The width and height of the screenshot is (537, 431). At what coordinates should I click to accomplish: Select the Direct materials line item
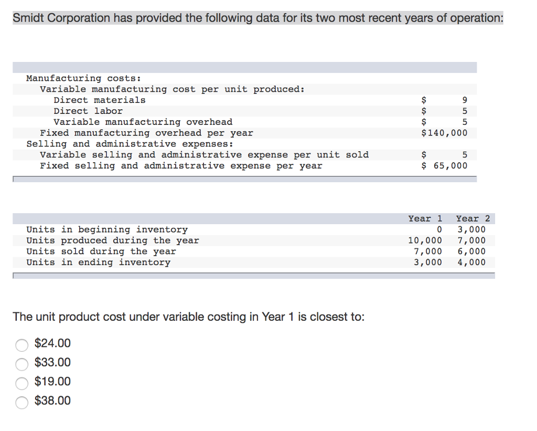coord(100,100)
